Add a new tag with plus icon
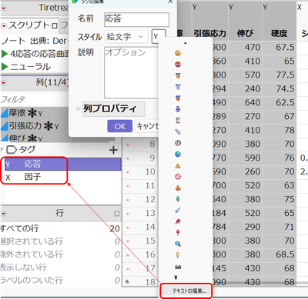The width and height of the screenshot is (308, 299). coord(113,150)
